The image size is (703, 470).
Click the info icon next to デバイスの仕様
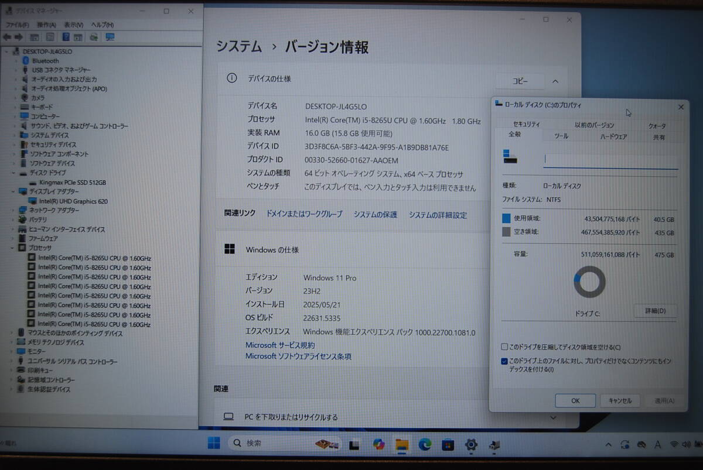(232, 78)
